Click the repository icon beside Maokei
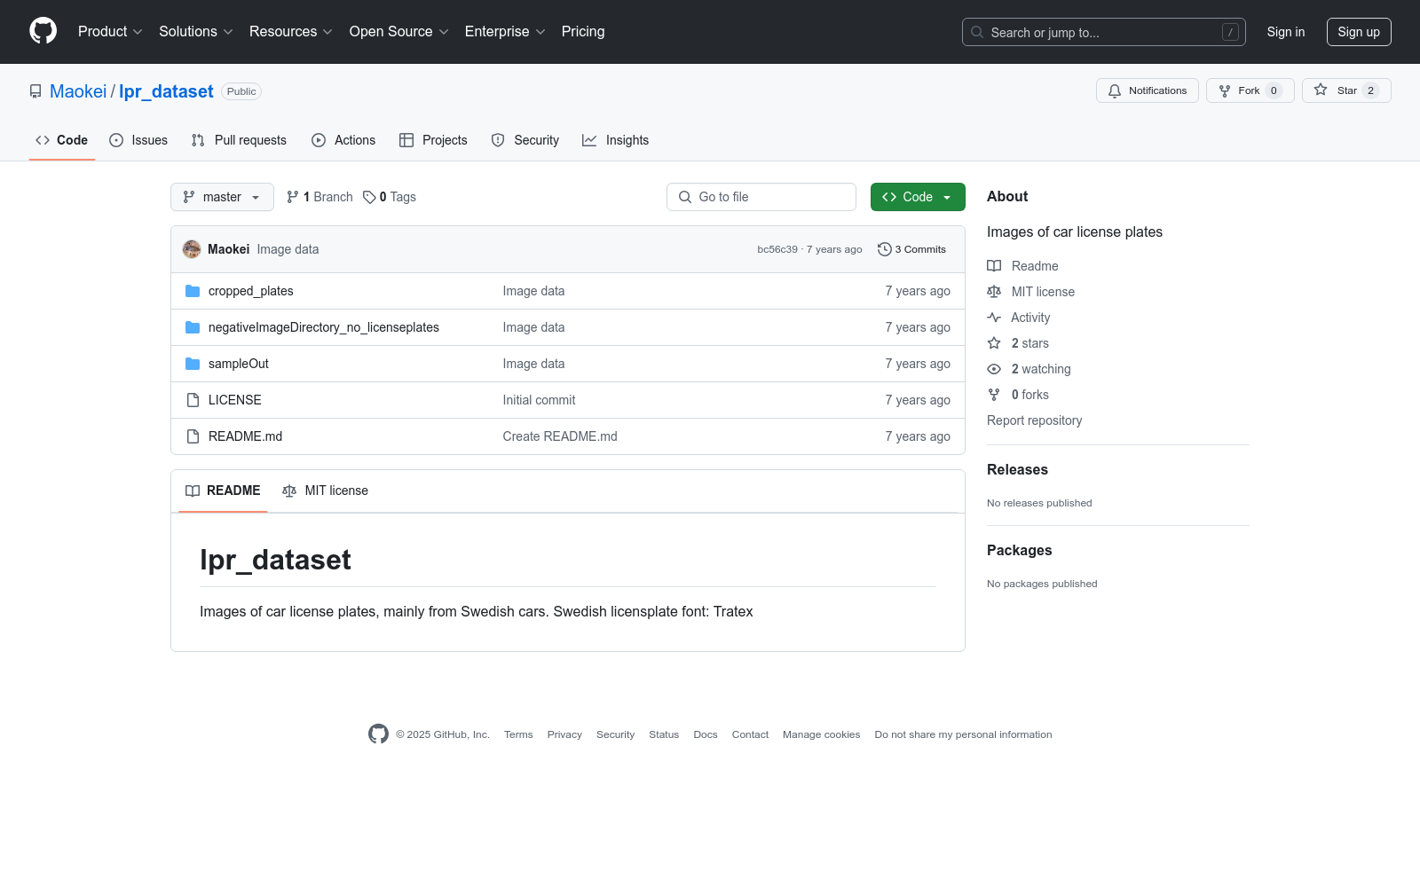Image resolution: width=1420 pixels, height=887 pixels. point(35,91)
